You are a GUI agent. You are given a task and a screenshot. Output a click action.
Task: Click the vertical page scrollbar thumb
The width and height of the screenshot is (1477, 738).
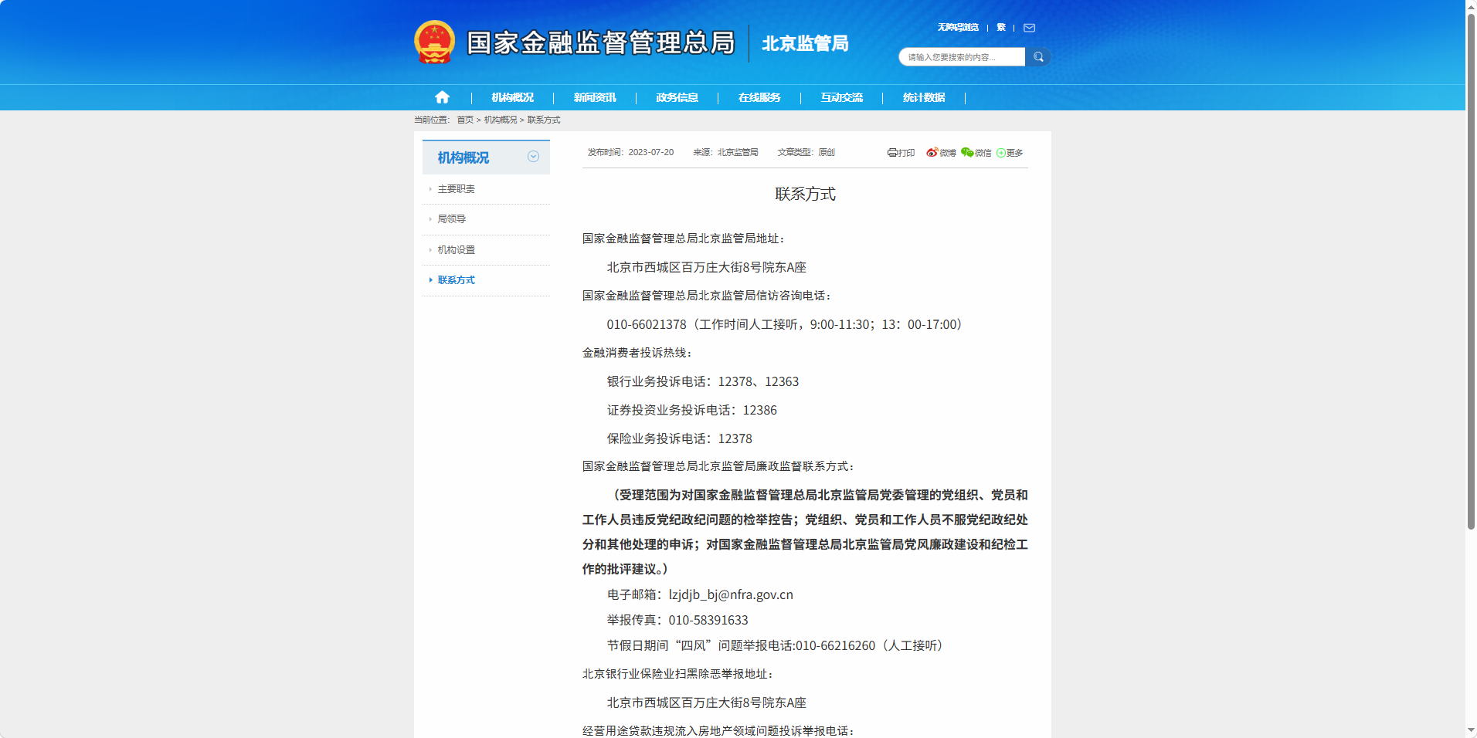pyautogui.click(x=1471, y=270)
